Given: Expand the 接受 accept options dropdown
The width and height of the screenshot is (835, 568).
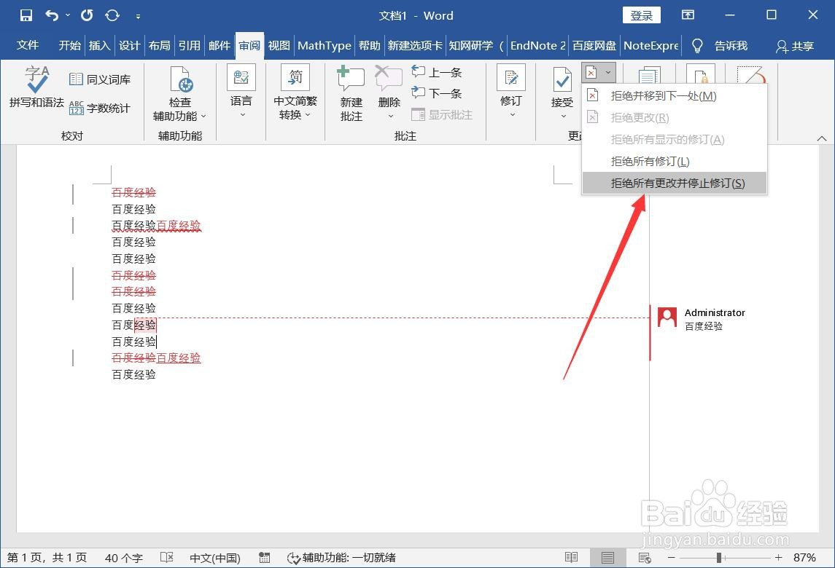Looking at the screenshot, I should [x=562, y=114].
